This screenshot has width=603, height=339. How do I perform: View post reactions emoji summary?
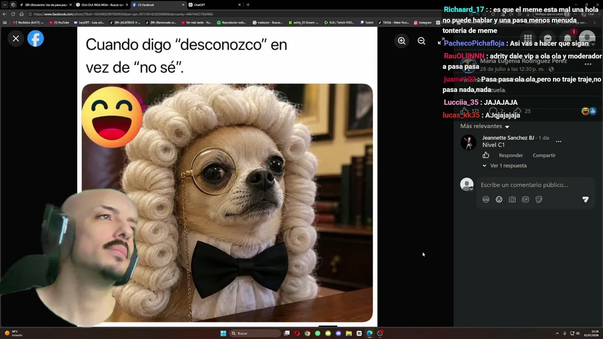(589, 111)
